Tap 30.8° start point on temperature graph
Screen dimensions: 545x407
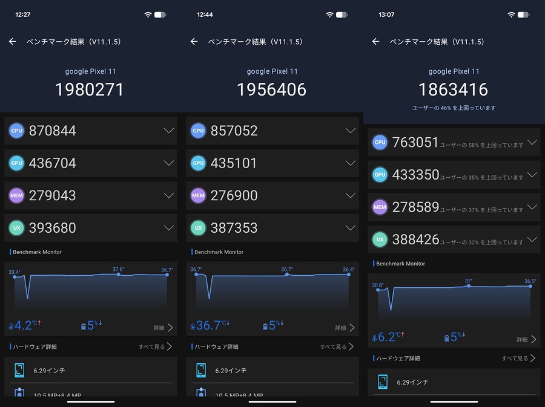378,290
